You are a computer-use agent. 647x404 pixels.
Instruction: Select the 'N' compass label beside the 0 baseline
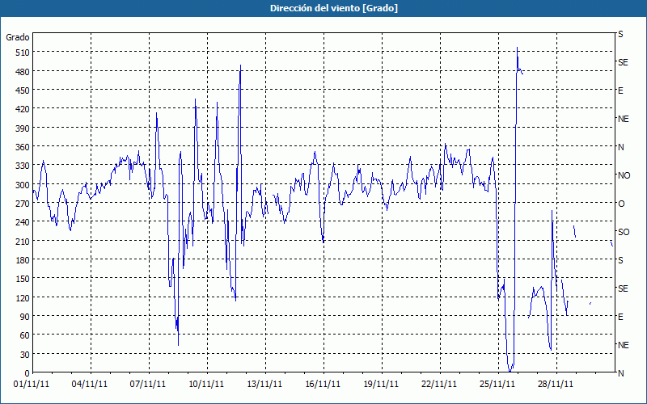620,373
